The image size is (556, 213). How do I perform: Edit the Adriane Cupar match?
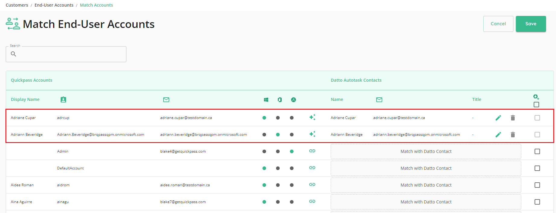coord(498,118)
